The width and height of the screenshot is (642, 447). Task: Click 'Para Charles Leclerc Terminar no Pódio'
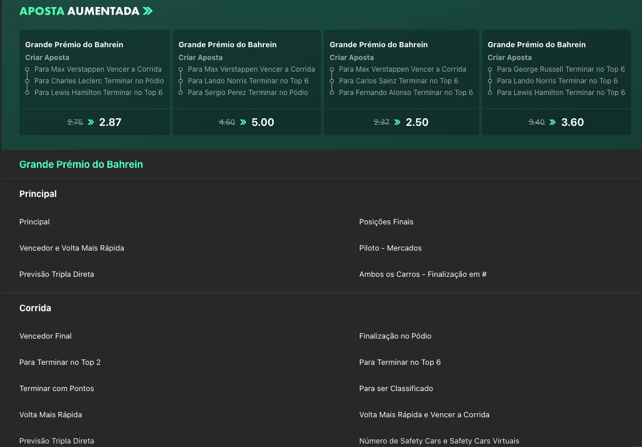99,81
